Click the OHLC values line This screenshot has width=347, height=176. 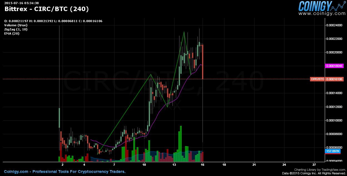(53, 21)
